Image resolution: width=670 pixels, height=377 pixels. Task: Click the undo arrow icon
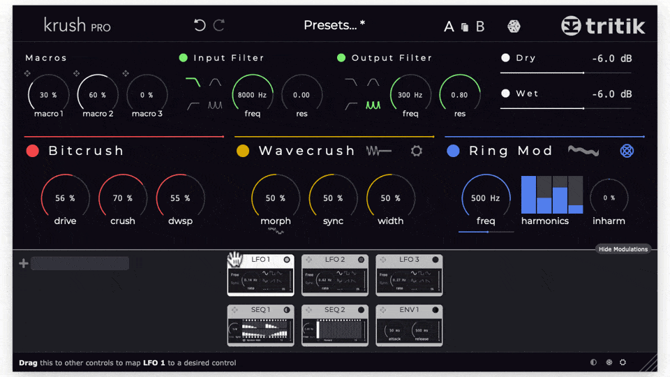200,26
